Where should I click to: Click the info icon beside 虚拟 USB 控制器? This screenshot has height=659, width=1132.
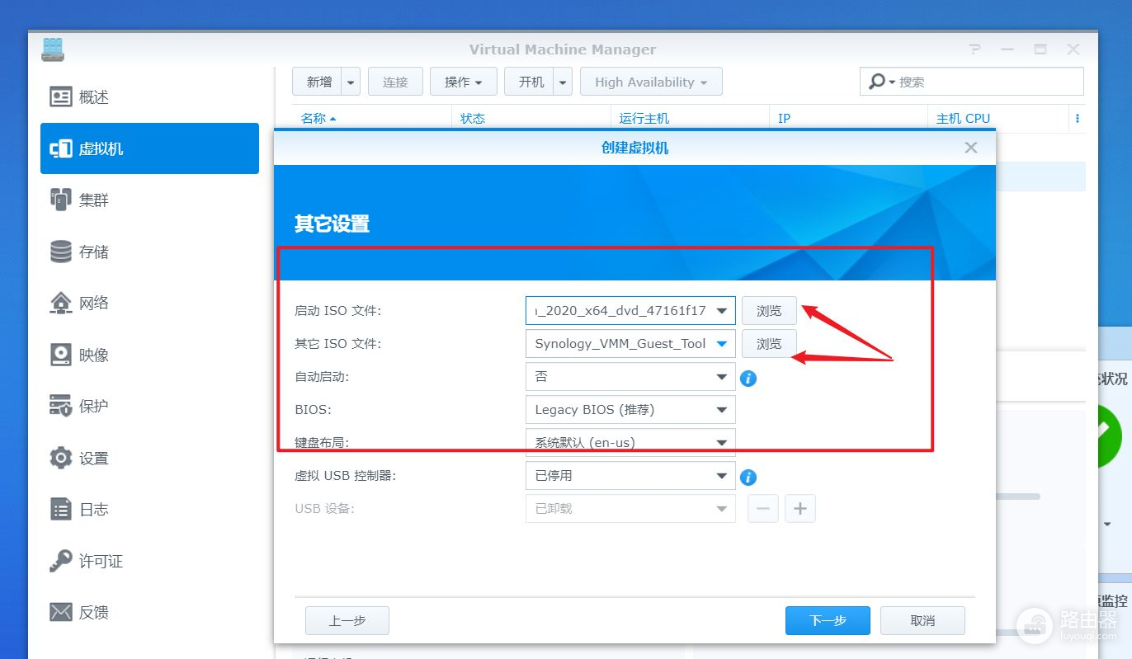[x=748, y=478]
